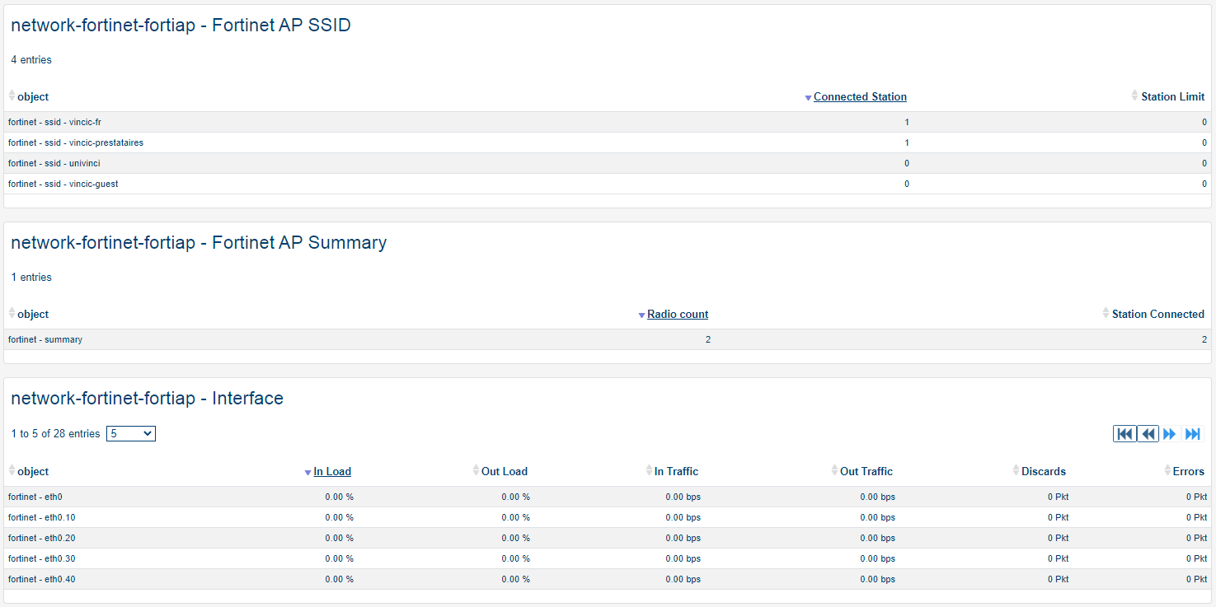Select the vincic-fr SSID row
Viewport: 1216px width, 607px height.
(54, 122)
